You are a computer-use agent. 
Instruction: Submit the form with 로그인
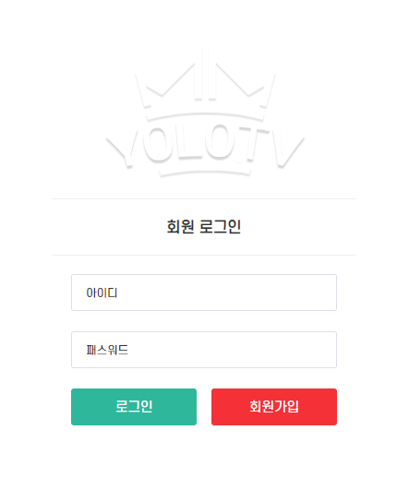[134, 407]
